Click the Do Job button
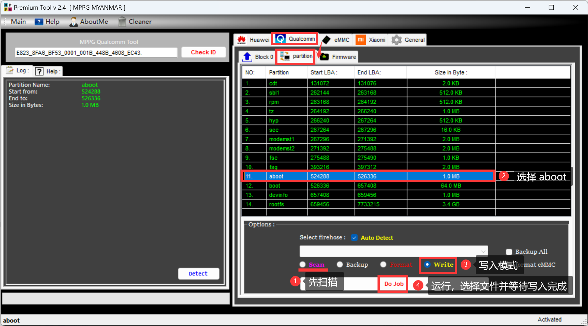The height and width of the screenshot is (326, 588). pos(394,284)
